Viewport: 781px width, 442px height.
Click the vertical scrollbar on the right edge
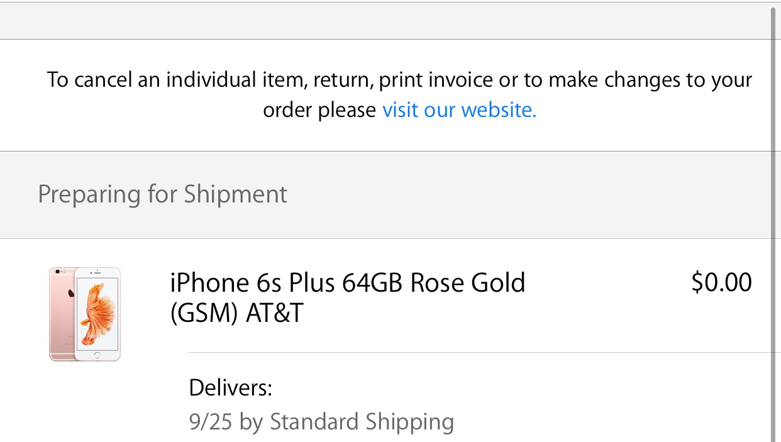(773, 224)
